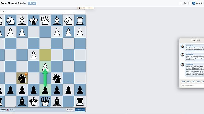Enter fullscreen mode via header icon
This screenshot has width=204, height=114.
181,3
